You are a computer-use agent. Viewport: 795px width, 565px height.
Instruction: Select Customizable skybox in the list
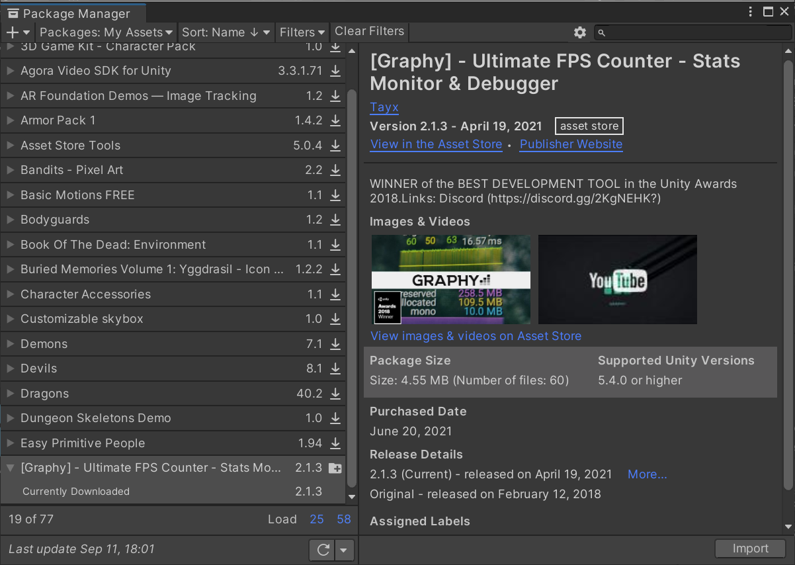pyautogui.click(x=173, y=319)
